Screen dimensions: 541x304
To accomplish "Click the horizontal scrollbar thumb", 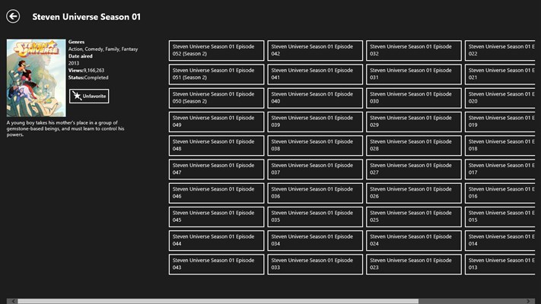I will (x=218, y=301).
